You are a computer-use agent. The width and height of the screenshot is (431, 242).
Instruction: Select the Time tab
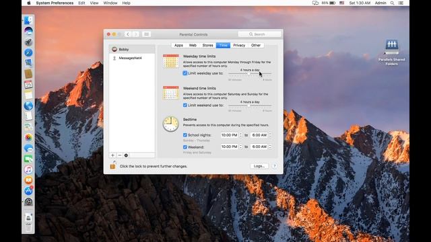pyautogui.click(x=223, y=45)
